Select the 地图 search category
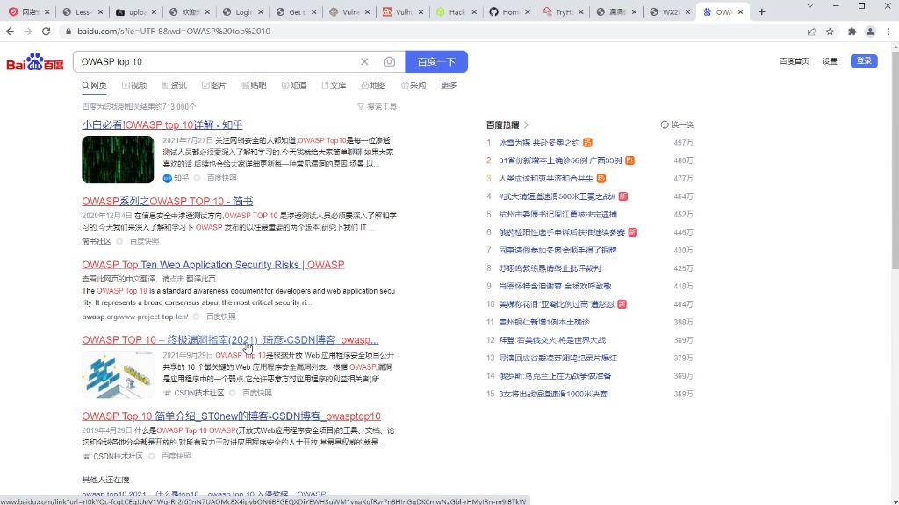 (x=373, y=85)
